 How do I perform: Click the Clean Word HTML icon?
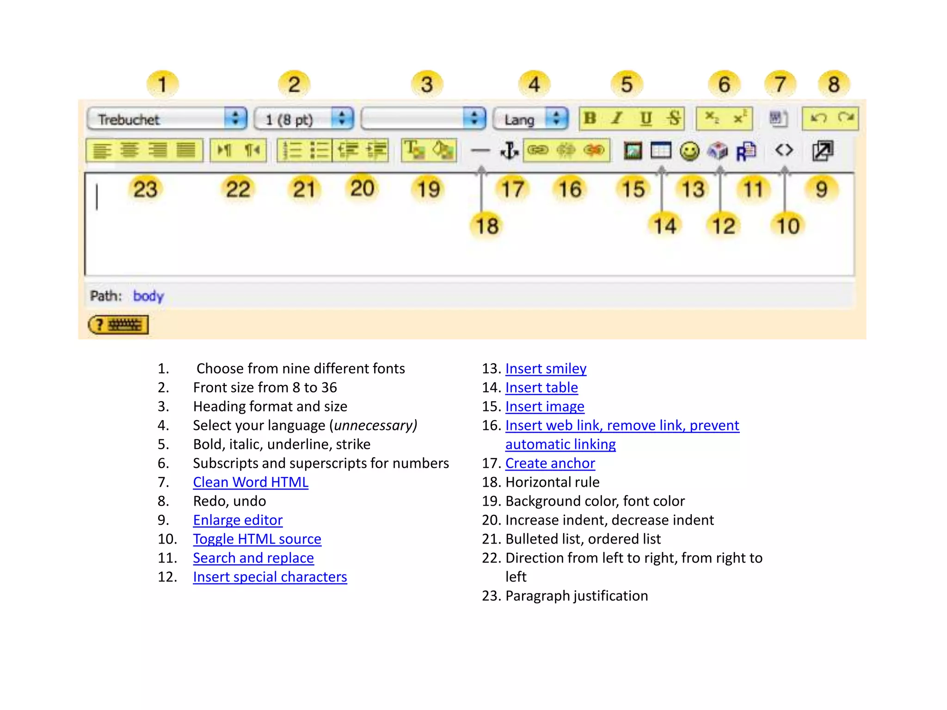pos(778,118)
